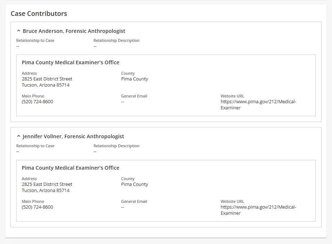Click the Relationship to Case label under Jennifer Vollner
Screen dimensions: 332x244
[35, 146]
